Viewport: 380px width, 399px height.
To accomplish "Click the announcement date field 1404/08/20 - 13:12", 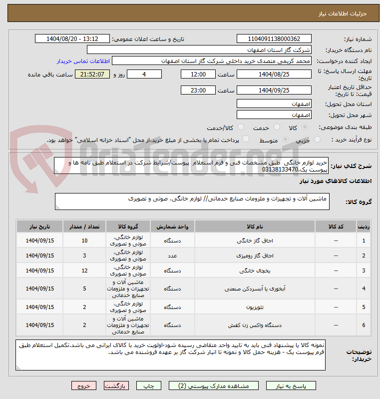I will point(72,38).
